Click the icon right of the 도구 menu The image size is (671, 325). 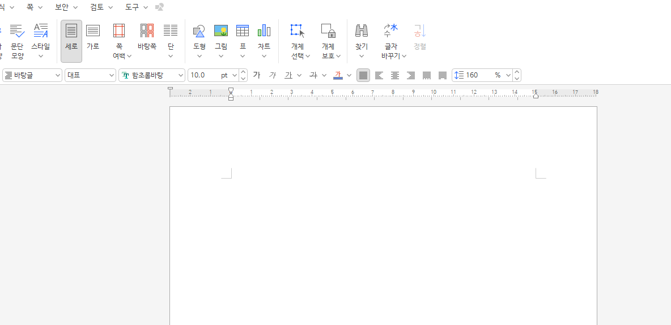(160, 7)
